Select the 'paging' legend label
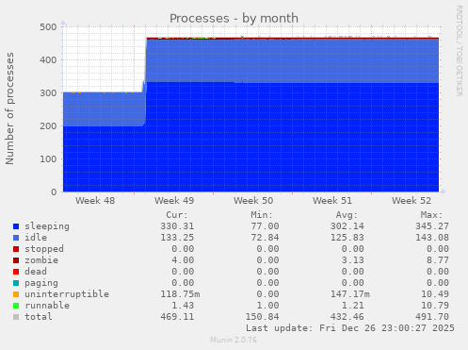This screenshot has height=350, width=468. [41, 283]
